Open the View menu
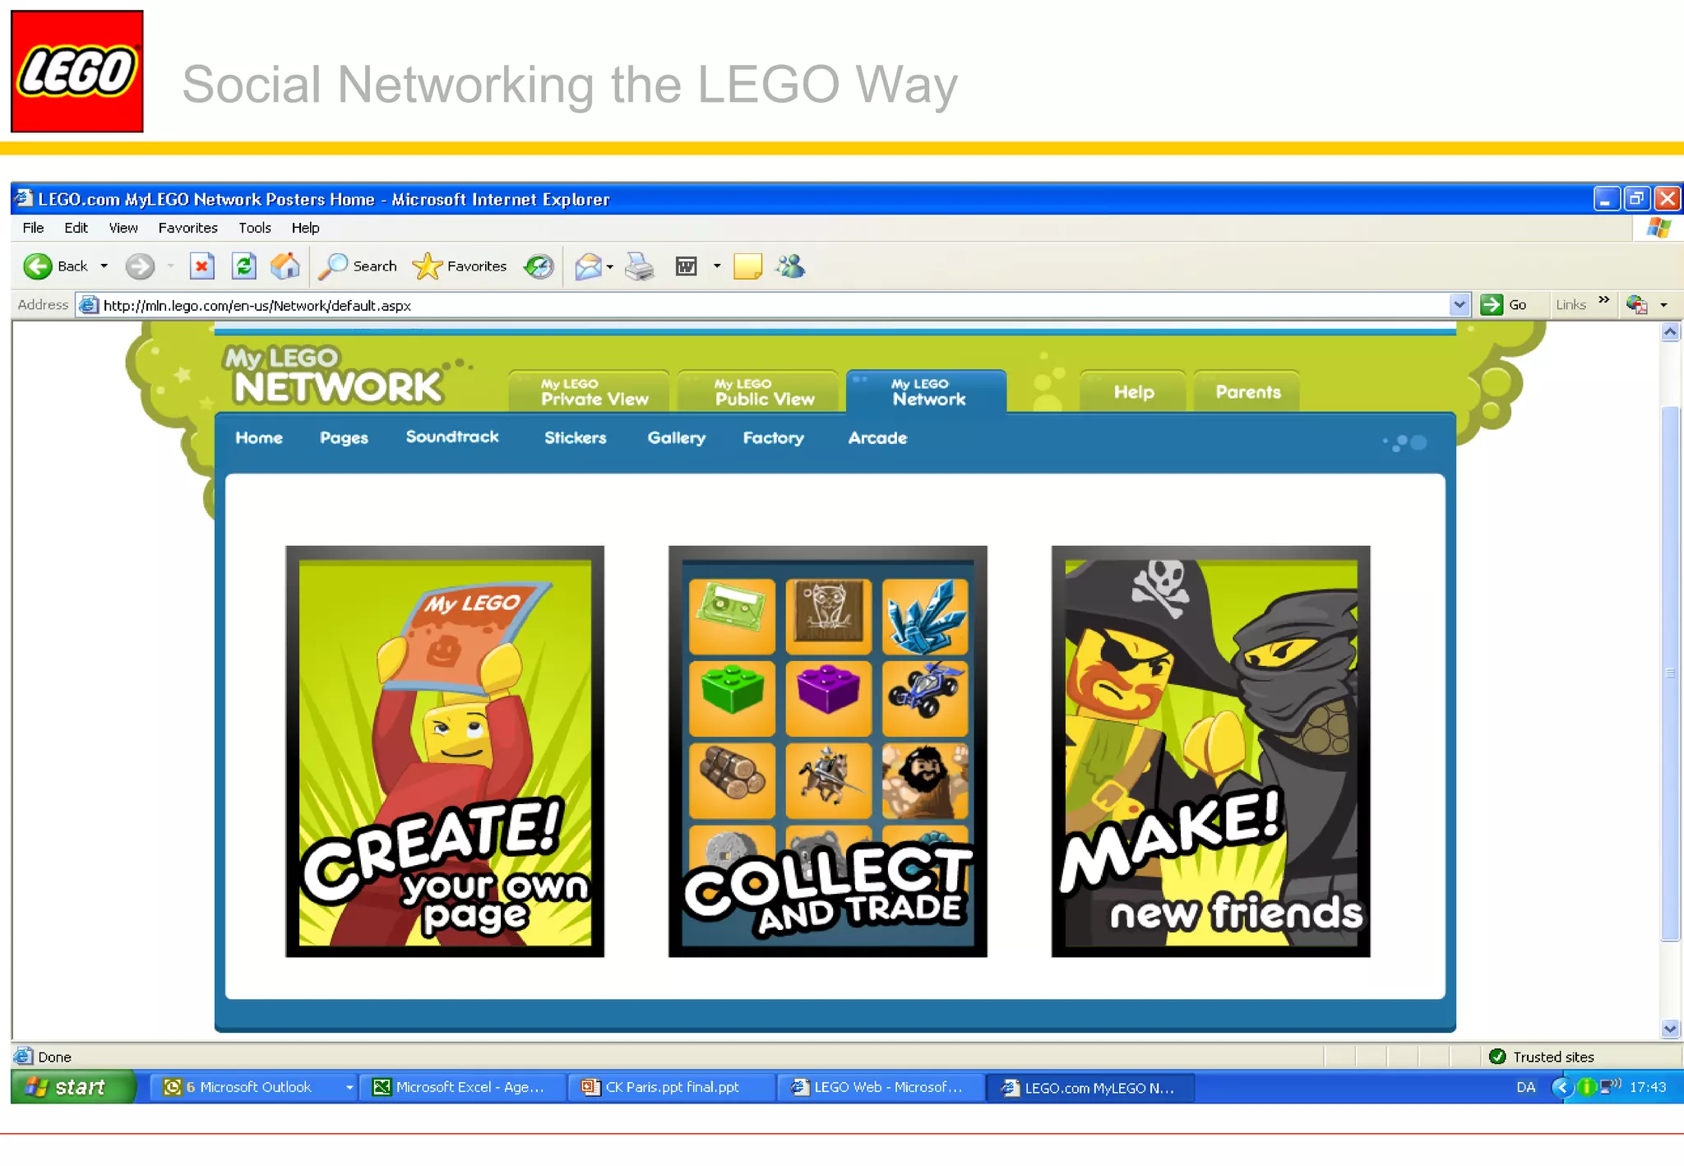 (x=123, y=228)
